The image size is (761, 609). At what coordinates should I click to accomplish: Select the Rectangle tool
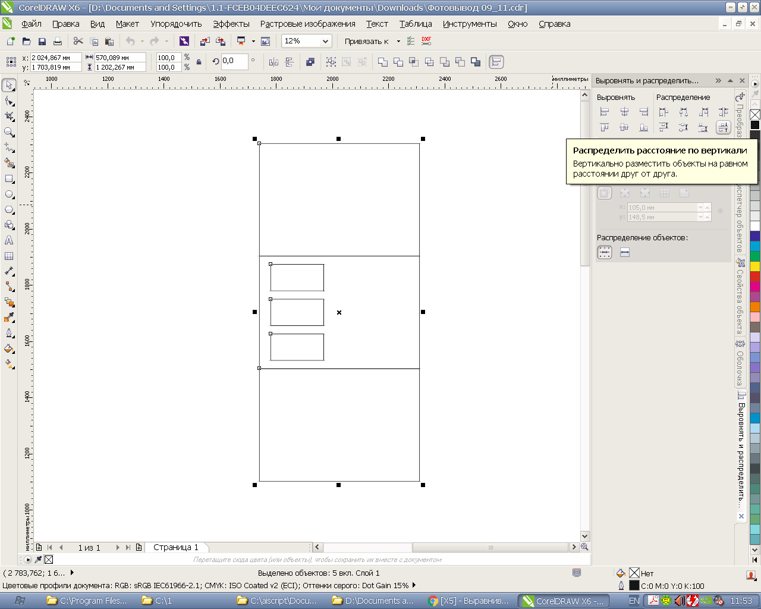click(x=9, y=178)
